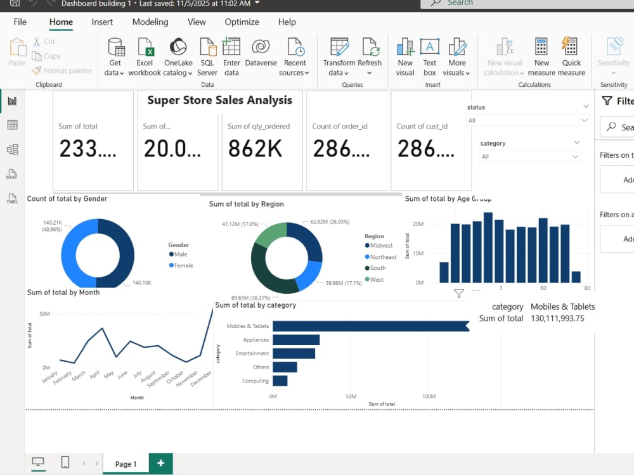Open Recent sources list
The width and height of the screenshot is (634, 475).
[294, 56]
